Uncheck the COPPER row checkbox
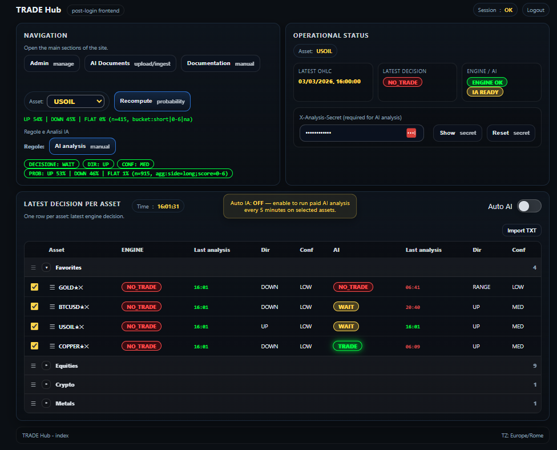 click(x=34, y=346)
